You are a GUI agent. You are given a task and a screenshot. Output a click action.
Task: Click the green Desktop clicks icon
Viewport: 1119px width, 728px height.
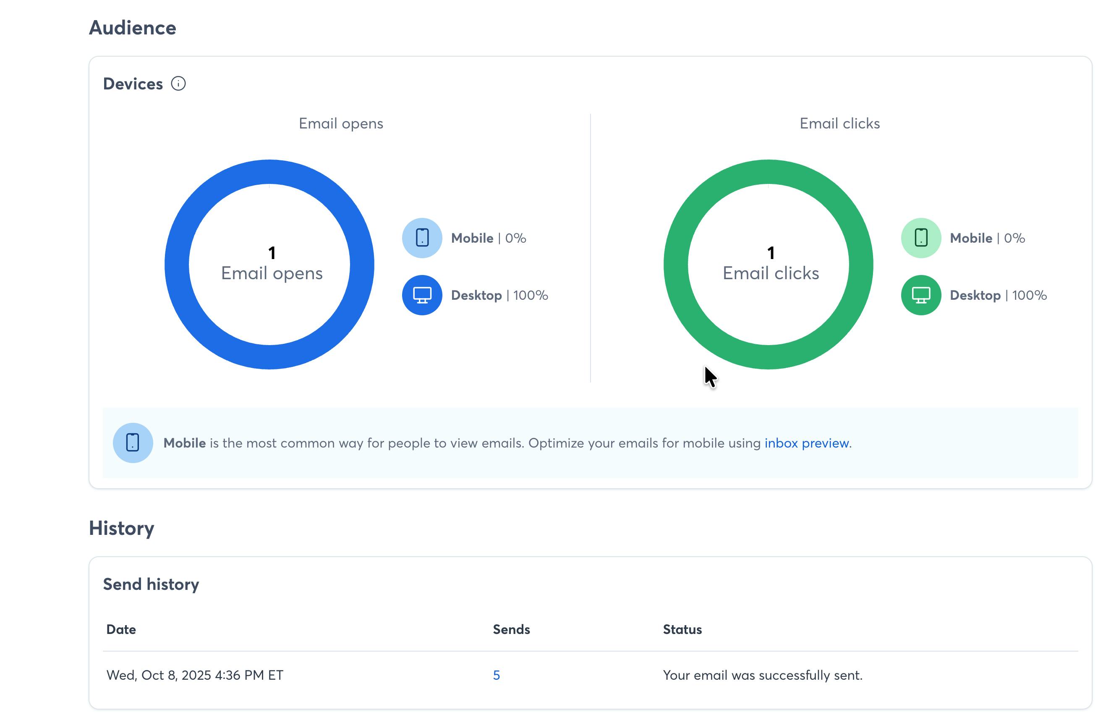click(920, 295)
